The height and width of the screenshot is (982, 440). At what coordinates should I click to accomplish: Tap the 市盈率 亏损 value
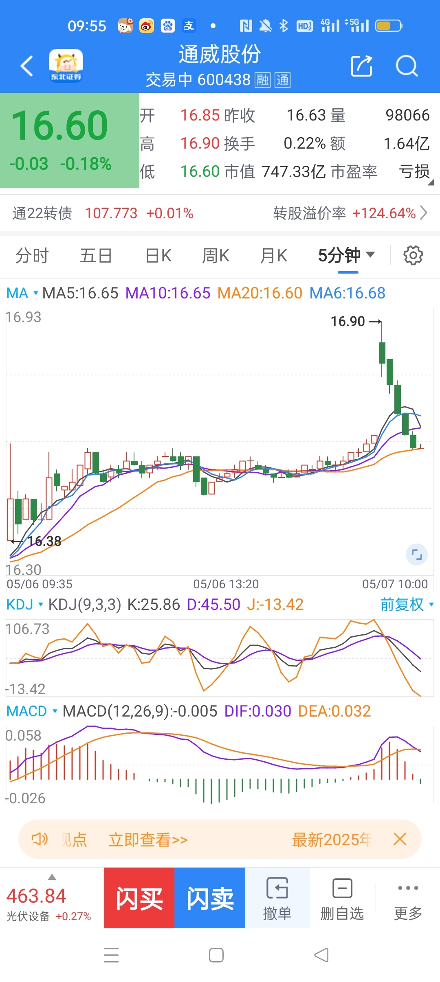[x=414, y=171]
